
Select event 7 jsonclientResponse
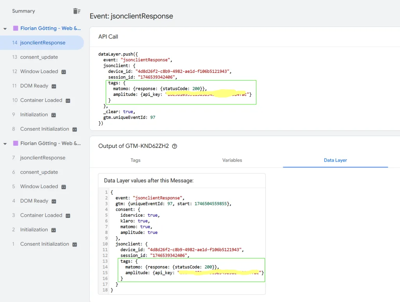pos(42,158)
